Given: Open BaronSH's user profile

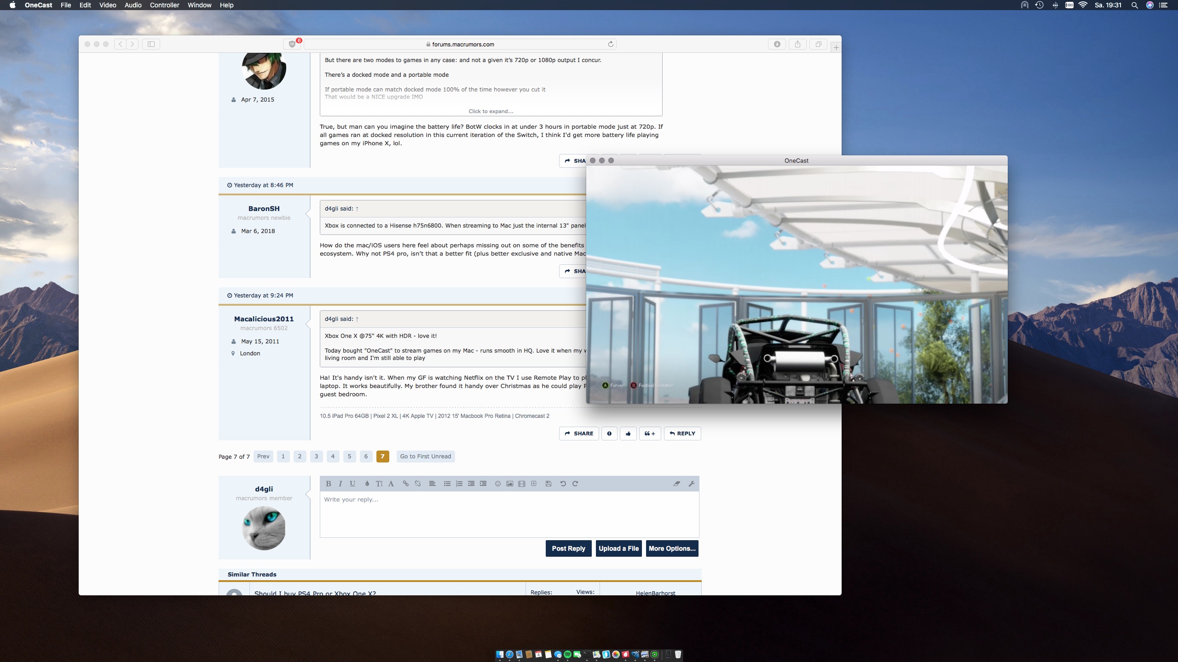Looking at the screenshot, I should [264, 209].
